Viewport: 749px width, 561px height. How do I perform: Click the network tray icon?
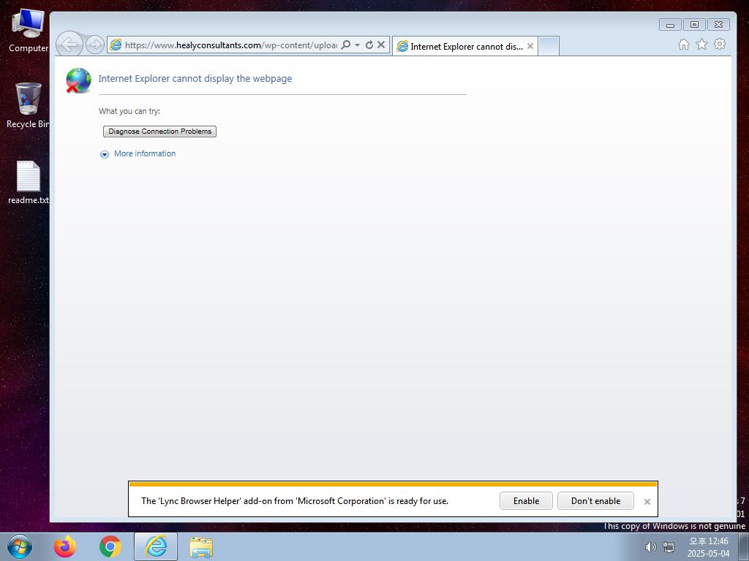[x=669, y=547]
